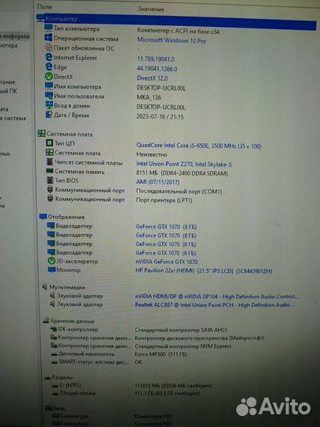The width and height of the screenshot is (320, 427).
Task: Click the Системная память icon
Action: [x=50, y=172]
